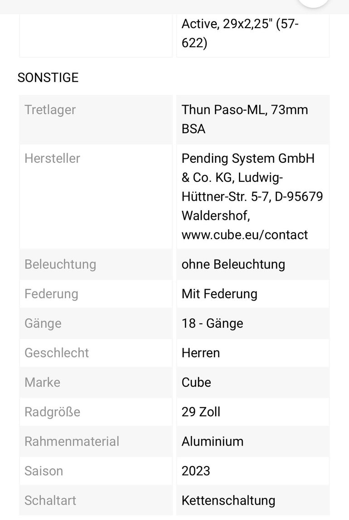Click the '29 Zoll' wheel size value
Image resolution: width=349 pixels, height=520 pixels.
[201, 412]
